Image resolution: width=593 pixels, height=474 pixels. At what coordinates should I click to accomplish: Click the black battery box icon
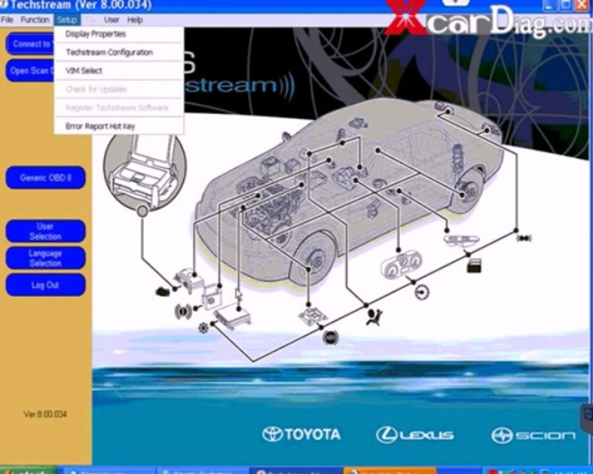[x=474, y=265]
